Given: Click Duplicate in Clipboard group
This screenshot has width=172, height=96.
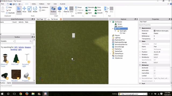Looking at the screenshot, I should (x=10, y=13).
